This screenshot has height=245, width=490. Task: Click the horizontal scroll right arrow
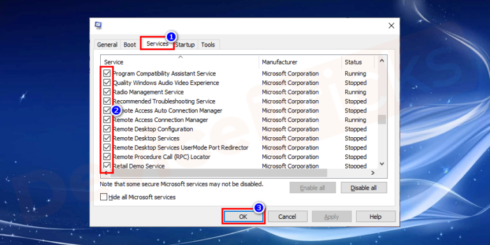[373, 173]
